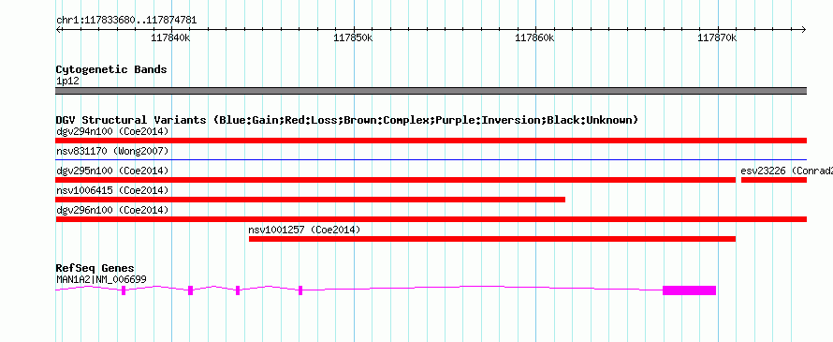Click the fourth small MAN1A2 exon block
The height and width of the screenshot is (342, 833).
[x=300, y=290]
